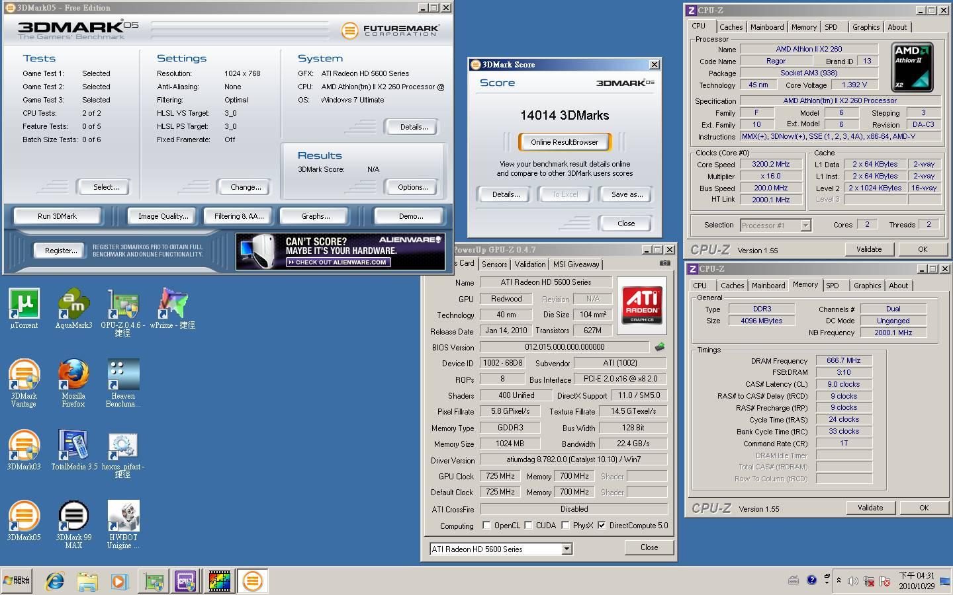Open the GPU-Z 0.4.6 desktop shortcut

point(123,312)
